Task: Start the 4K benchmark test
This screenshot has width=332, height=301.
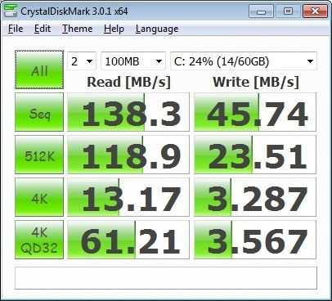Action: point(39,197)
